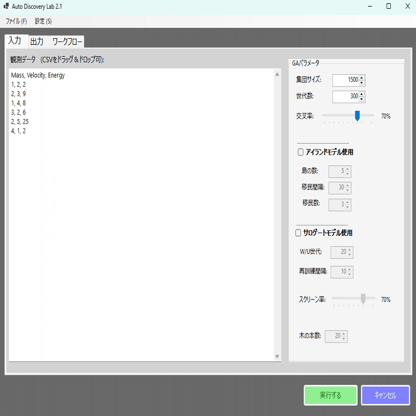Click the 実行する button
This screenshot has width=416, height=416.
[x=330, y=395]
